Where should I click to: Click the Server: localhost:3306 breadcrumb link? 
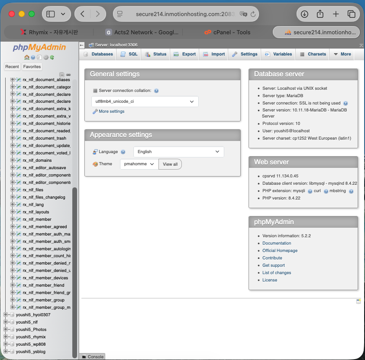click(x=116, y=45)
